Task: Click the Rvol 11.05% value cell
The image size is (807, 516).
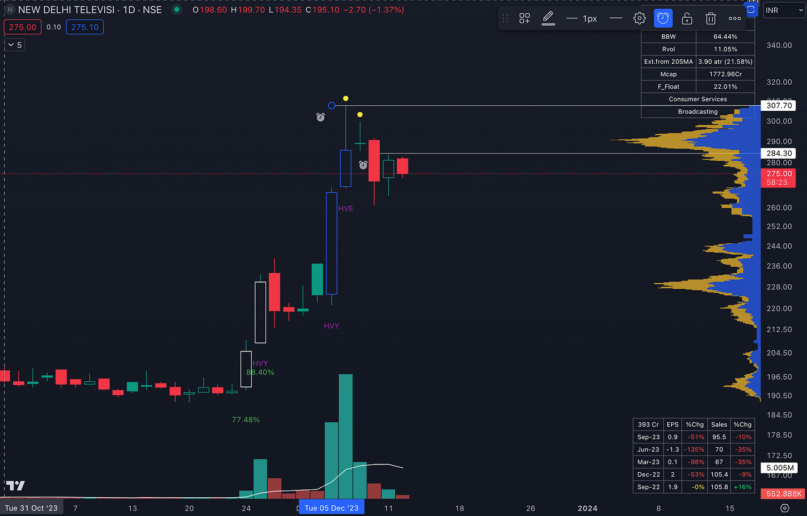Action: tap(725, 49)
